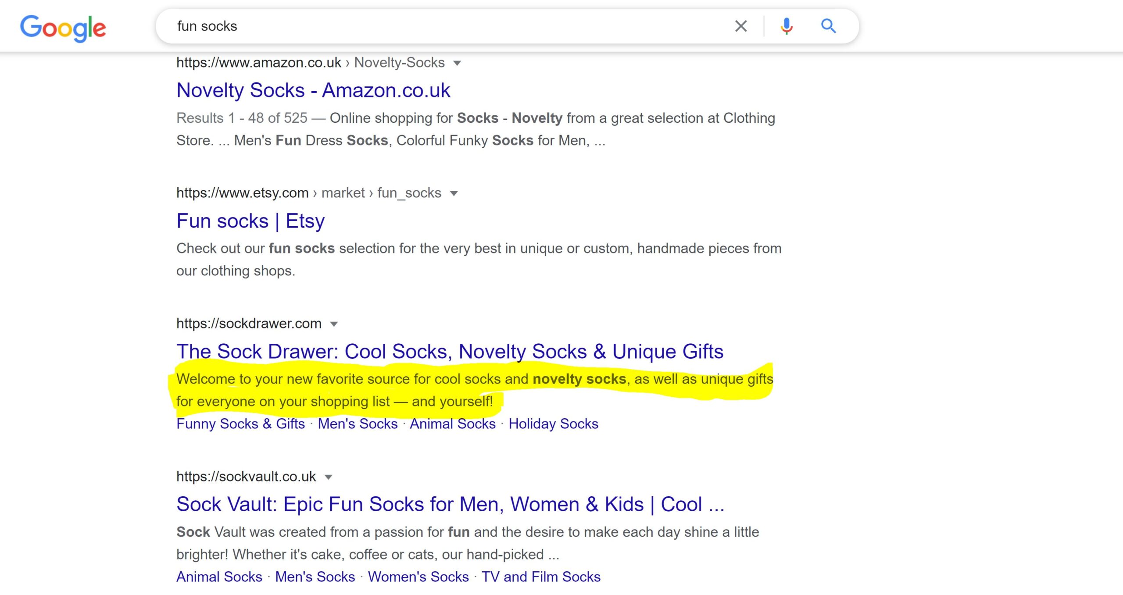Follow Sock Drawer's 'Men's Socks' sitelink
The image size is (1123, 595).
click(358, 424)
